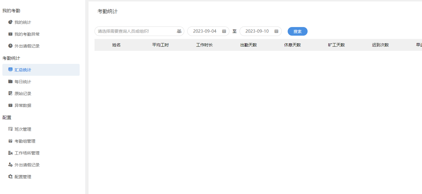Click the calendar icon in the 2023-09-04 field
The height and width of the screenshot is (194, 422).
pyautogui.click(x=224, y=31)
